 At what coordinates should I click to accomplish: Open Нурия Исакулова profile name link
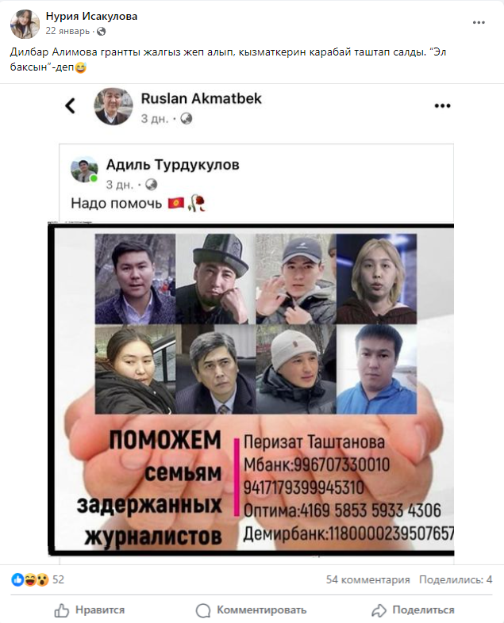(91, 17)
